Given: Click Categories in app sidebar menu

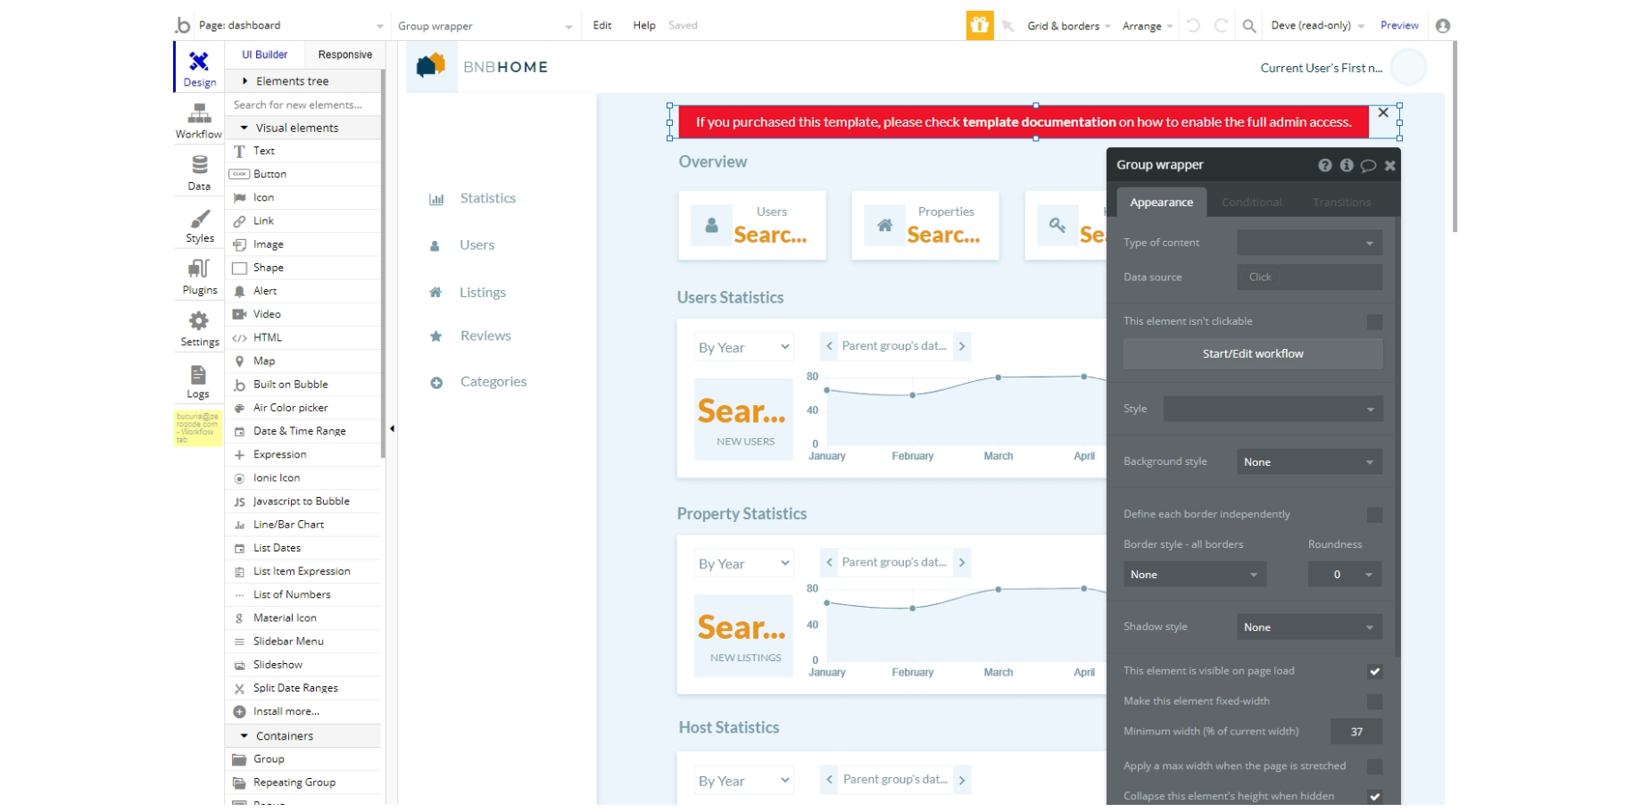Looking at the screenshot, I should pyautogui.click(x=493, y=382).
